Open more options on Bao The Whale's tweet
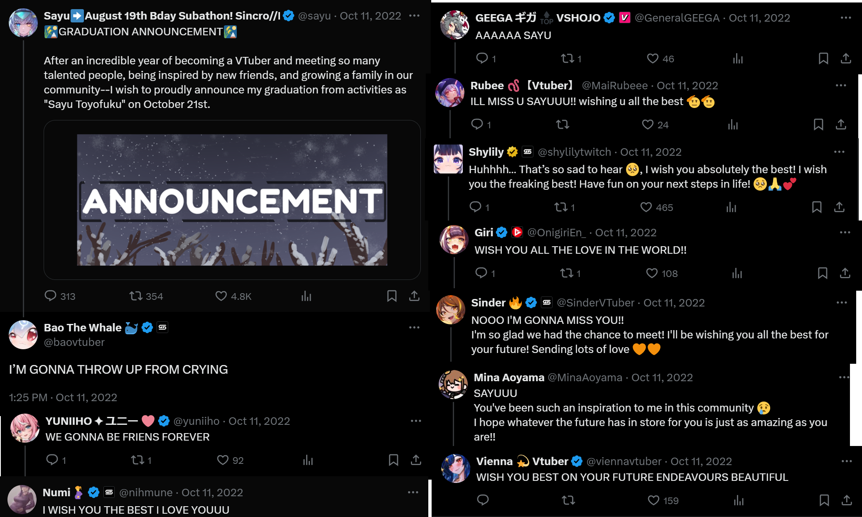 coord(414,328)
